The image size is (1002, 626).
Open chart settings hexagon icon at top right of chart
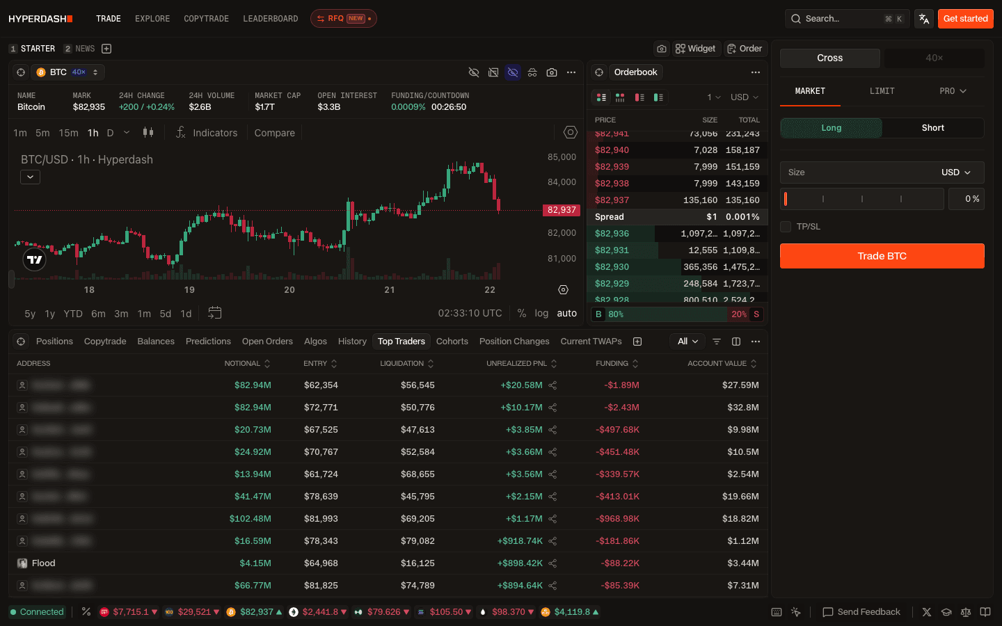coord(570,132)
